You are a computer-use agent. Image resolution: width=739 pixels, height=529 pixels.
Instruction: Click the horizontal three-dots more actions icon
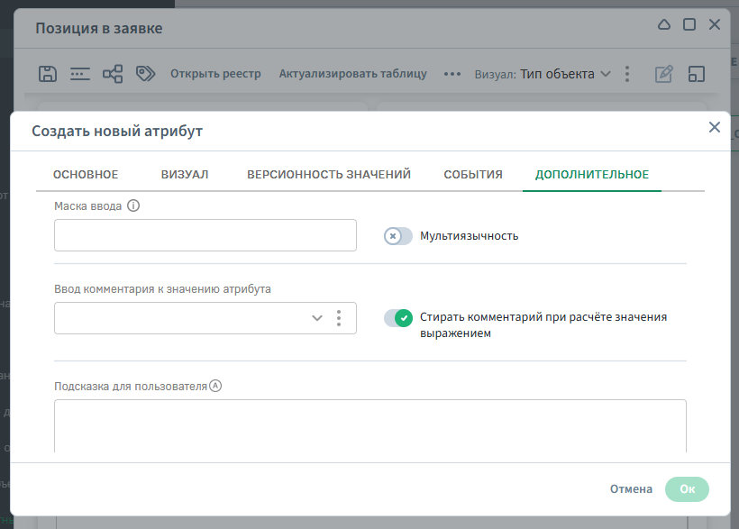click(x=452, y=74)
